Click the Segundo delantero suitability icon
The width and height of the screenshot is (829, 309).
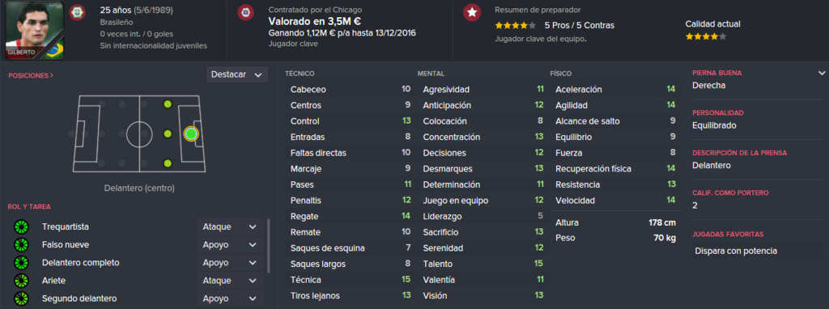tap(21, 299)
